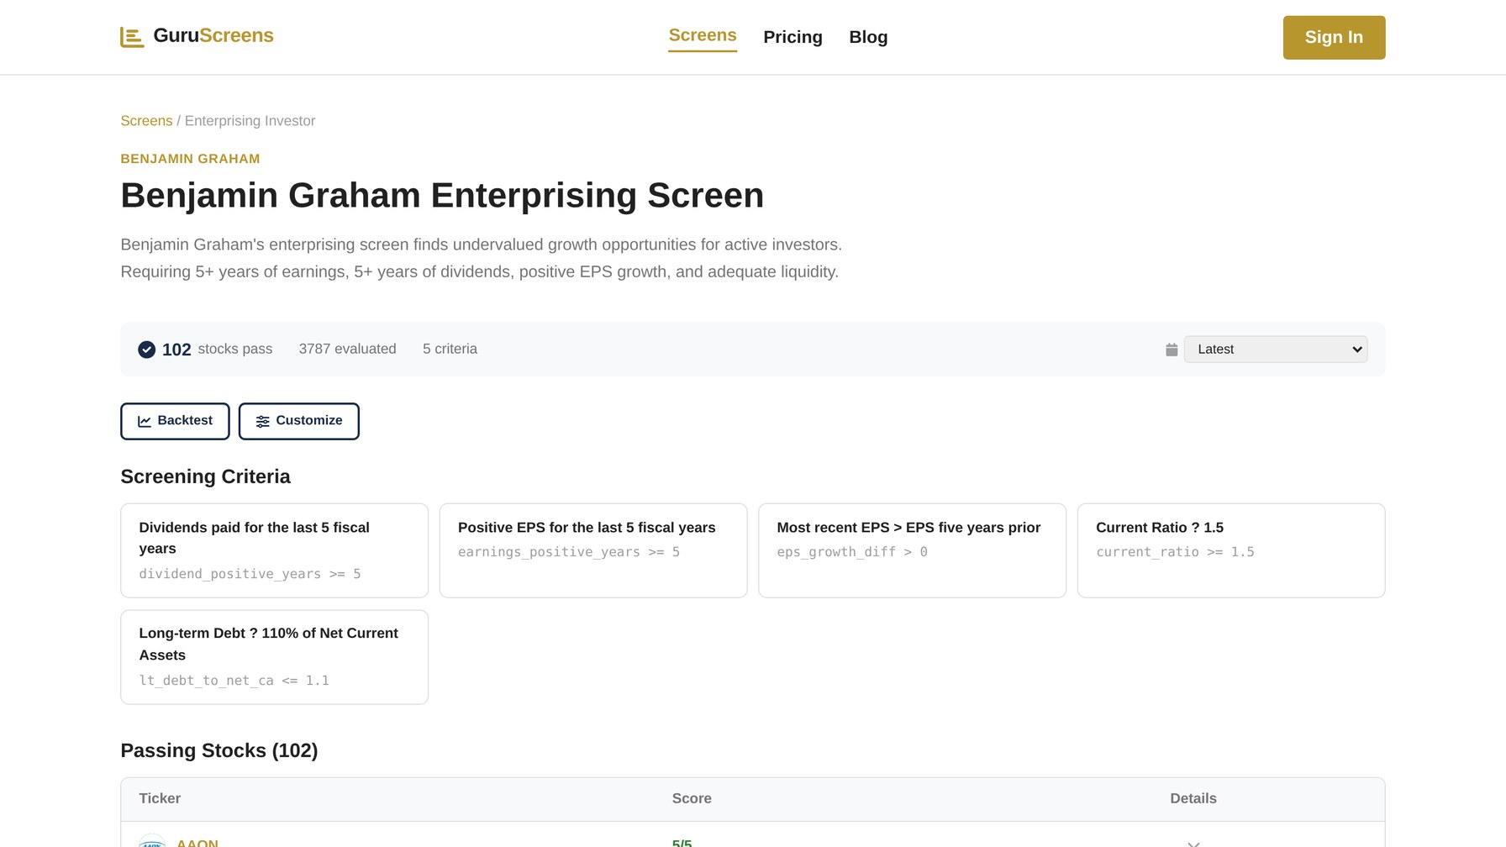Click the lt_debt_to_net_ca <= 1.1 formula

234,681
